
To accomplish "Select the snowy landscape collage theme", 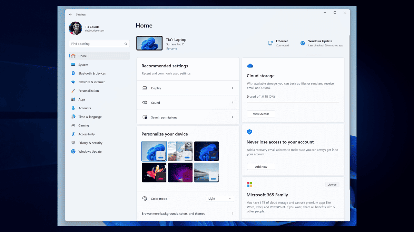I will 180,151.
